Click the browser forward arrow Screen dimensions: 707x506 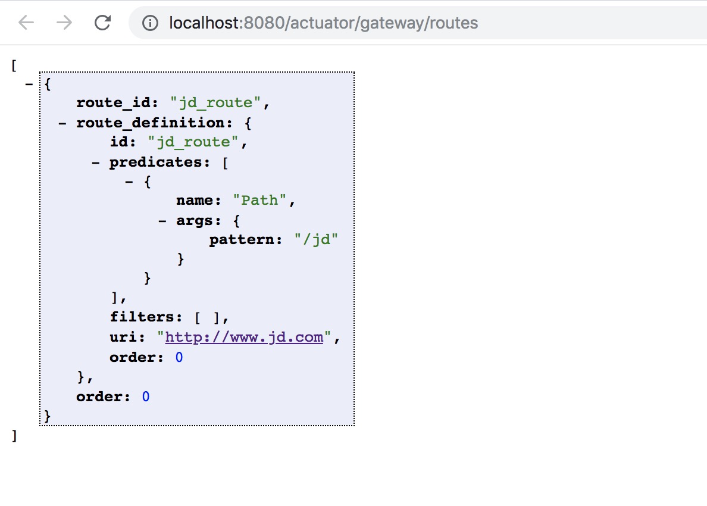(64, 23)
